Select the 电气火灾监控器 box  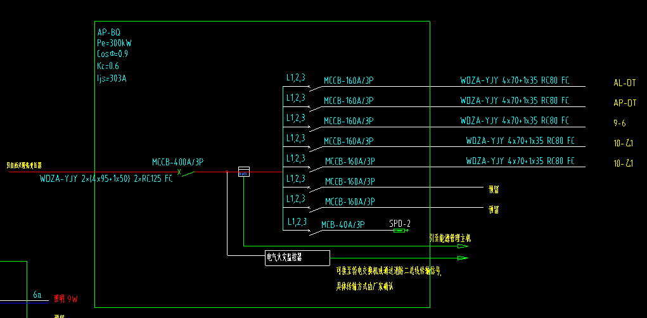[297, 258]
